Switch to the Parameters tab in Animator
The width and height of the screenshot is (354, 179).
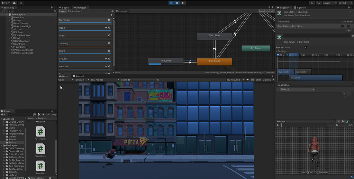(x=74, y=11)
